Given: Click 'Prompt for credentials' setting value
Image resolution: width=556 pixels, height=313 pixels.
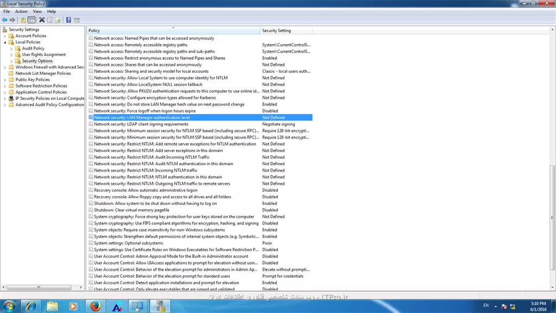Looking at the screenshot, I should pos(282,276).
